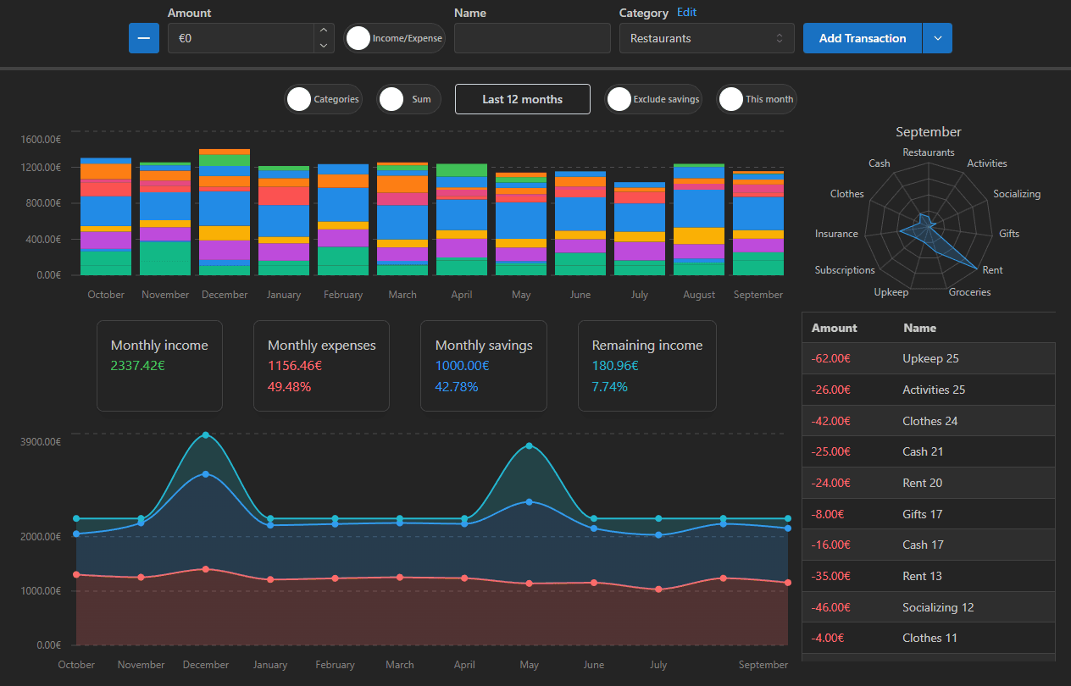Toggle Exclude savings on
1071x686 pixels.
click(x=619, y=99)
